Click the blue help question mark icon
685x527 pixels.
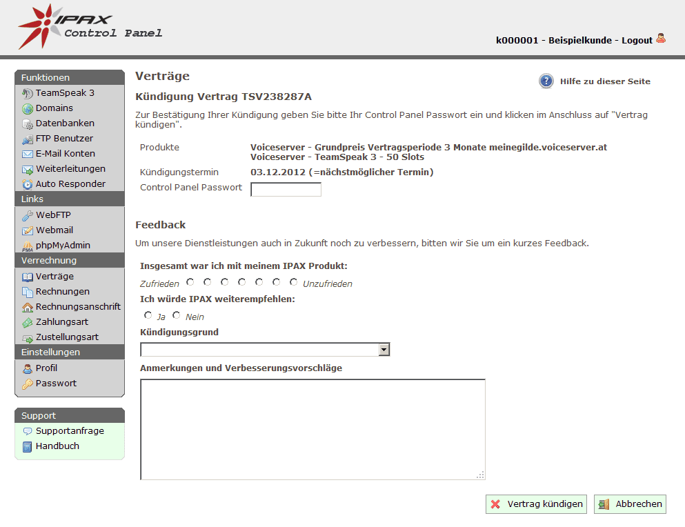(x=546, y=81)
